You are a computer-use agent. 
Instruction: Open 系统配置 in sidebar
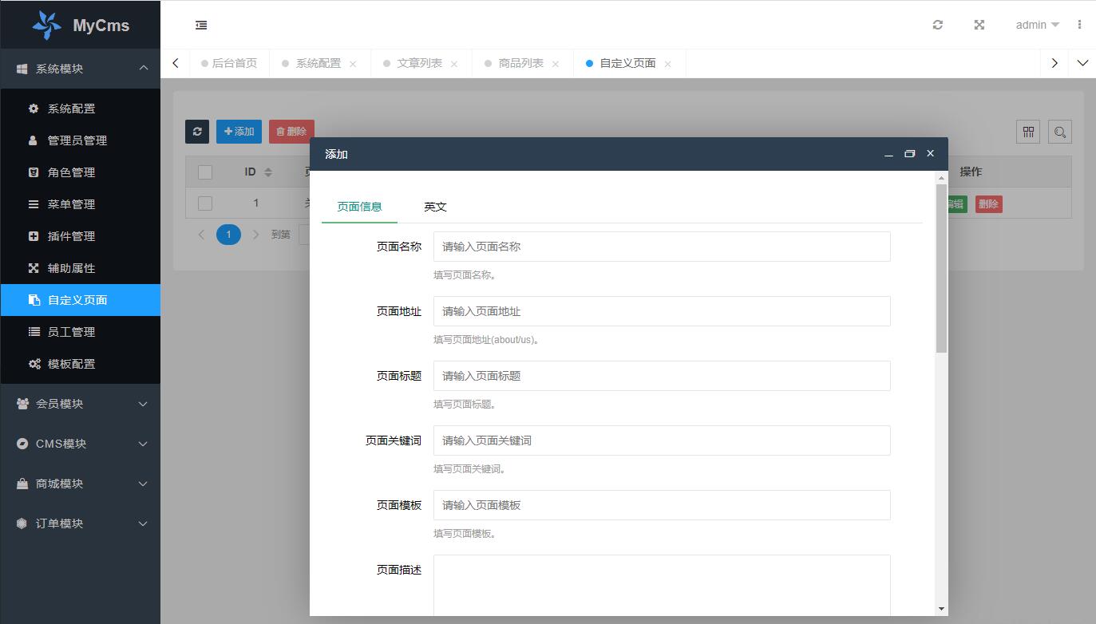point(80,109)
